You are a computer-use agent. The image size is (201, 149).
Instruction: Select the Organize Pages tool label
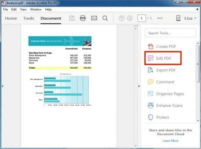pos(170,94)
